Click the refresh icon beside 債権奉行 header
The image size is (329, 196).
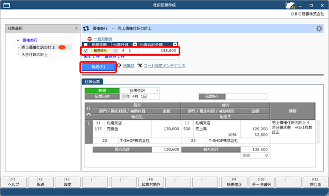[x=86, y=28]
